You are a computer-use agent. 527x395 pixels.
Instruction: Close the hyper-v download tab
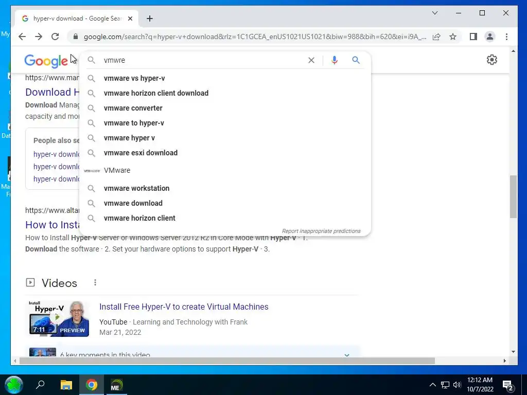point(130,19)
